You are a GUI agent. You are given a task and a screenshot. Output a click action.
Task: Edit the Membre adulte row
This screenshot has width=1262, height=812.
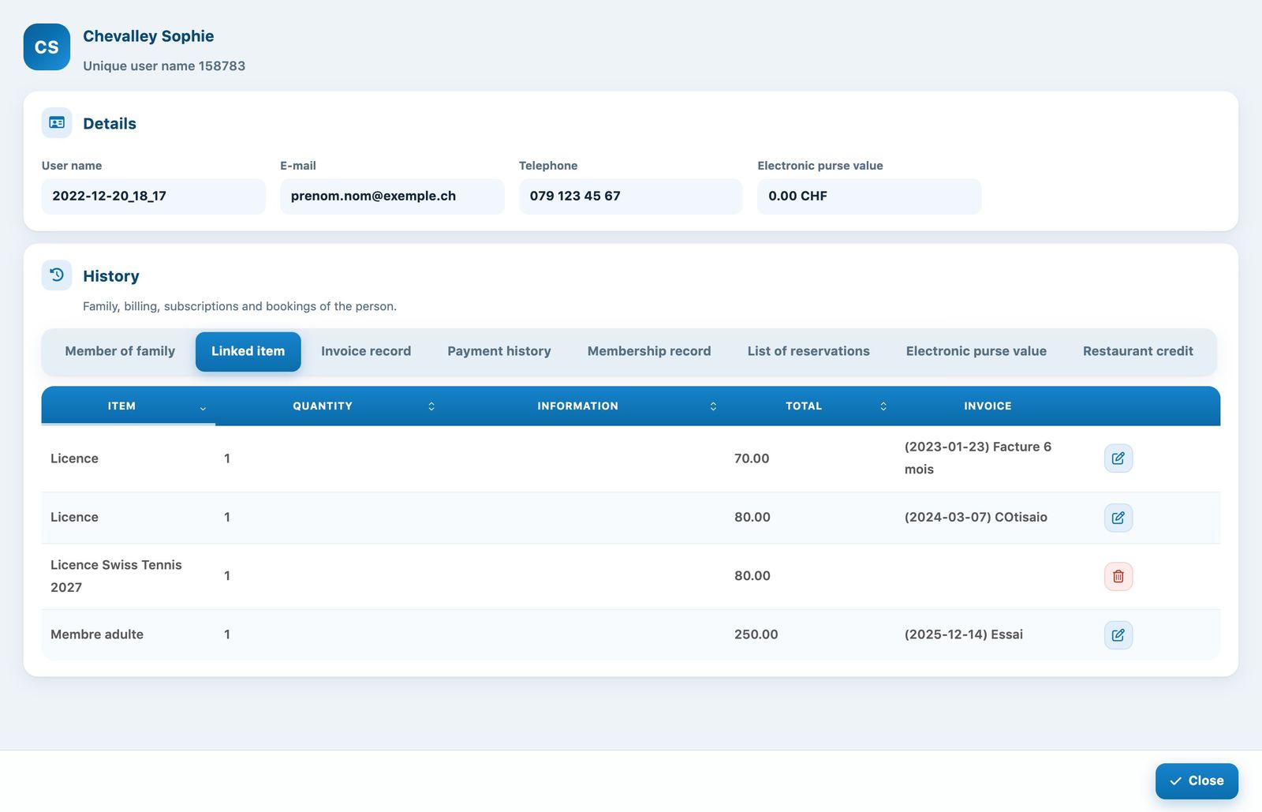click(x=1118, y=634)
